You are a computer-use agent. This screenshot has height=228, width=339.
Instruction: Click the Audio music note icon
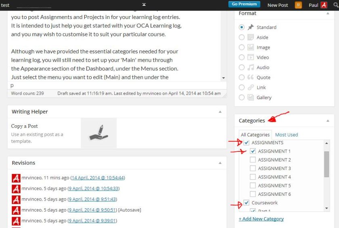pos(251,67)
